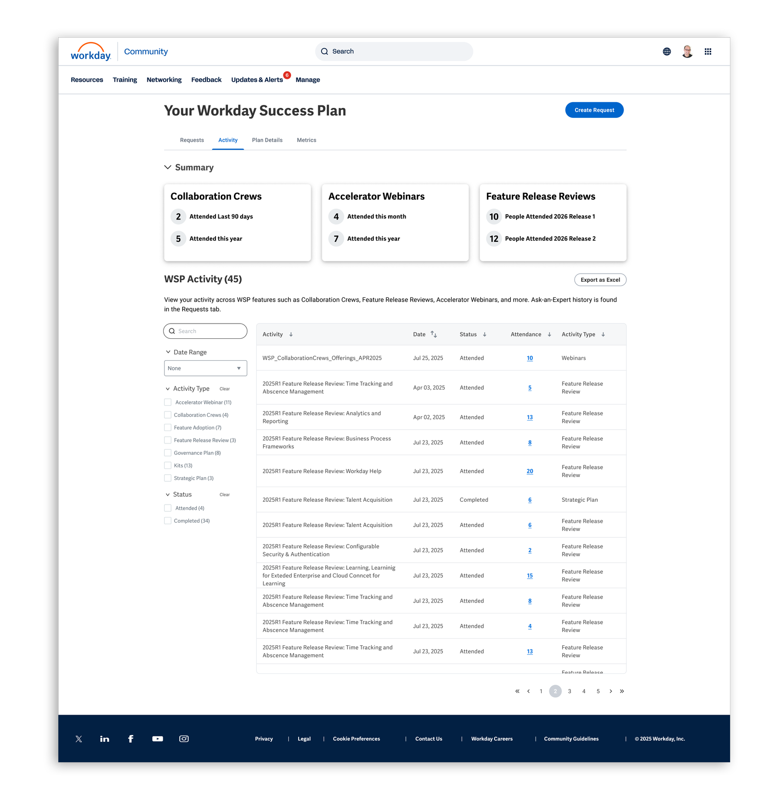Click the Create Request button

tap(594, 110)
